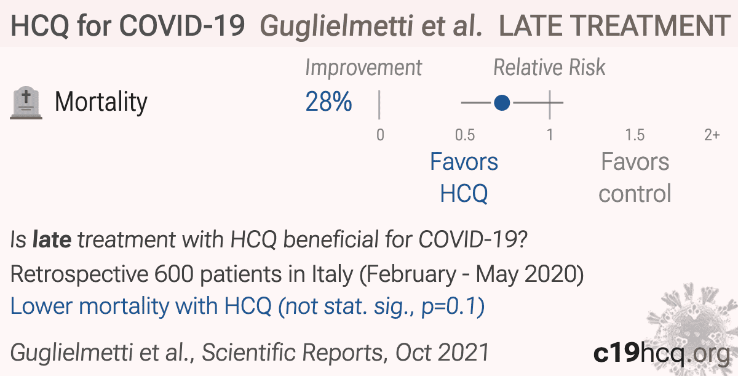Click the Scientific Reports Oct 2021 citation
The image size is (738, 376).
click(250, 353)
